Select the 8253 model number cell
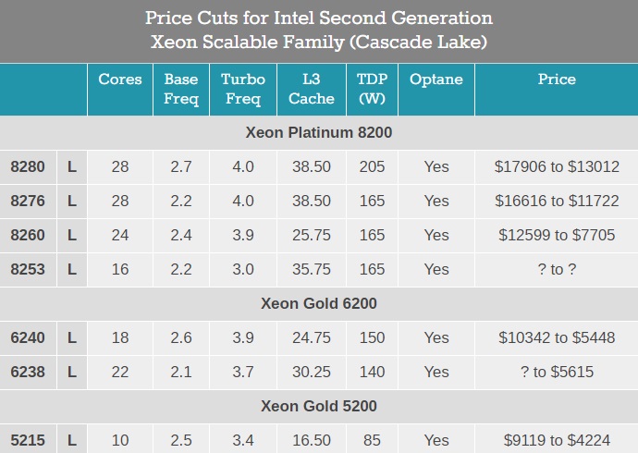The image size is (638, 453). click(28, 269)
